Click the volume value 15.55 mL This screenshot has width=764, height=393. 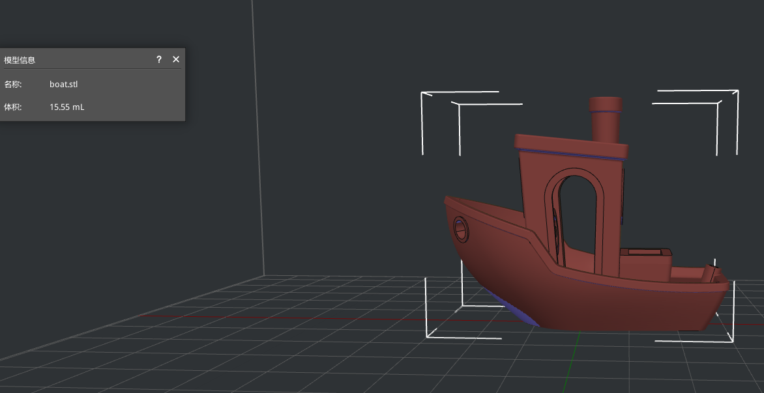tap(66, 107)
